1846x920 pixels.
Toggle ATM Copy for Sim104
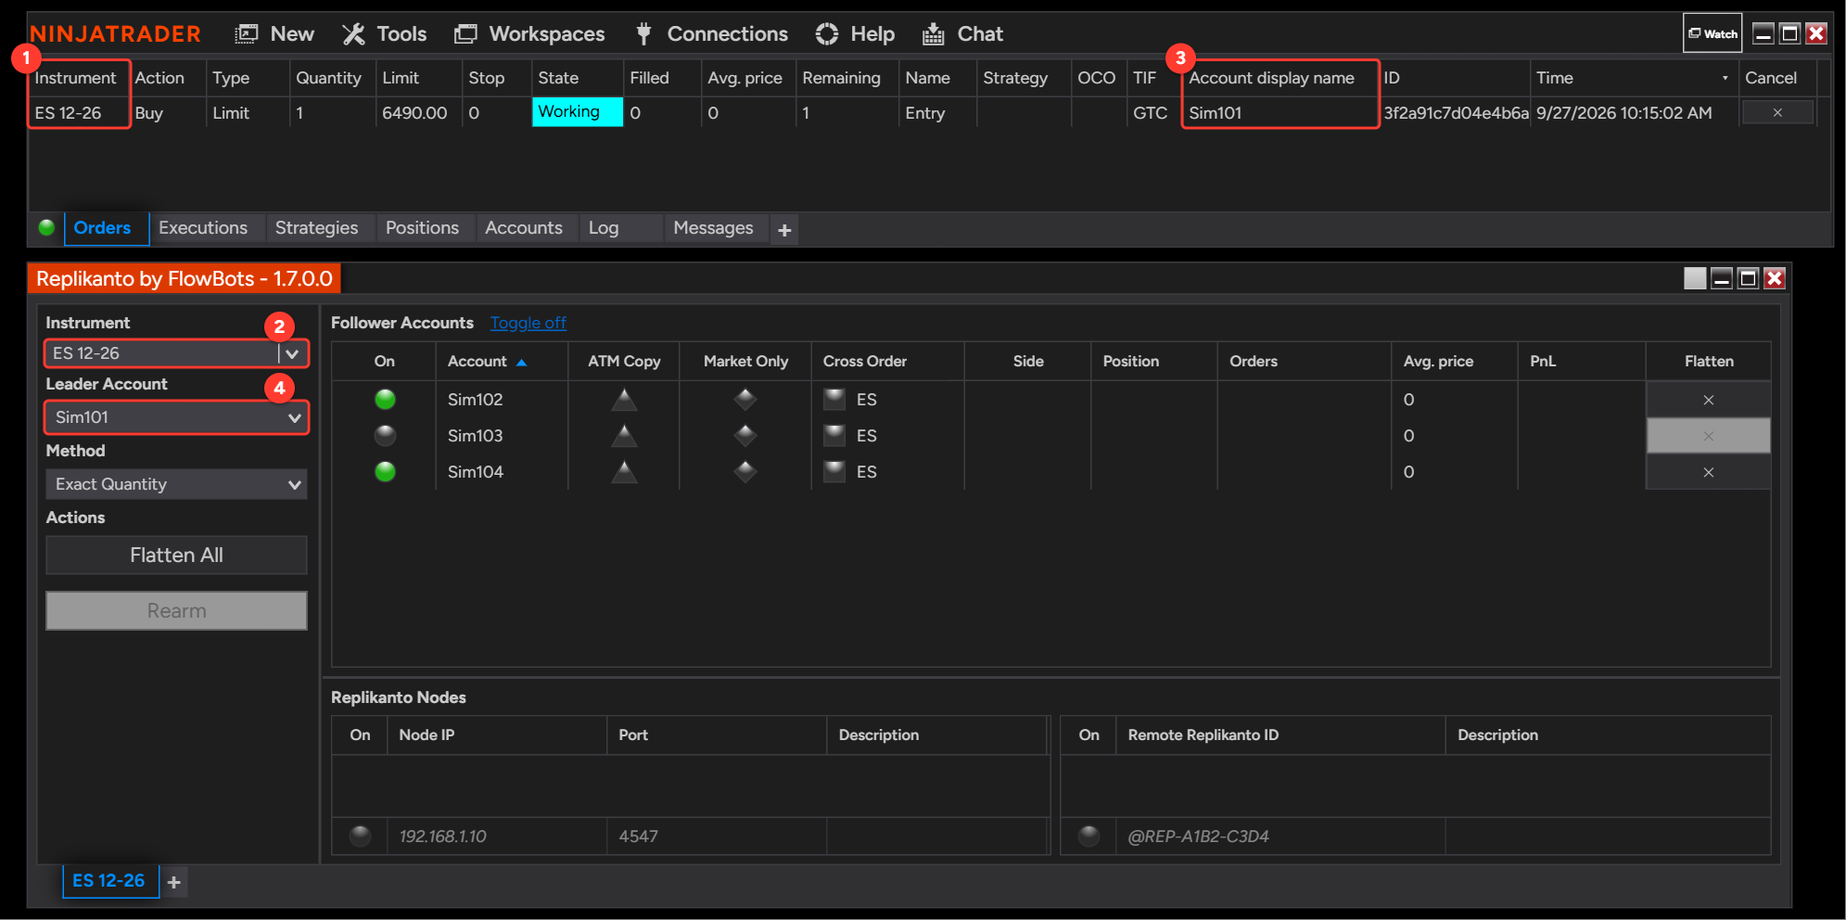pos(624,472)
